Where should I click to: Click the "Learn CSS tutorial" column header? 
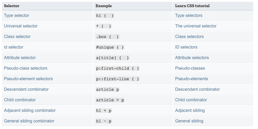[x=192, y=6]
